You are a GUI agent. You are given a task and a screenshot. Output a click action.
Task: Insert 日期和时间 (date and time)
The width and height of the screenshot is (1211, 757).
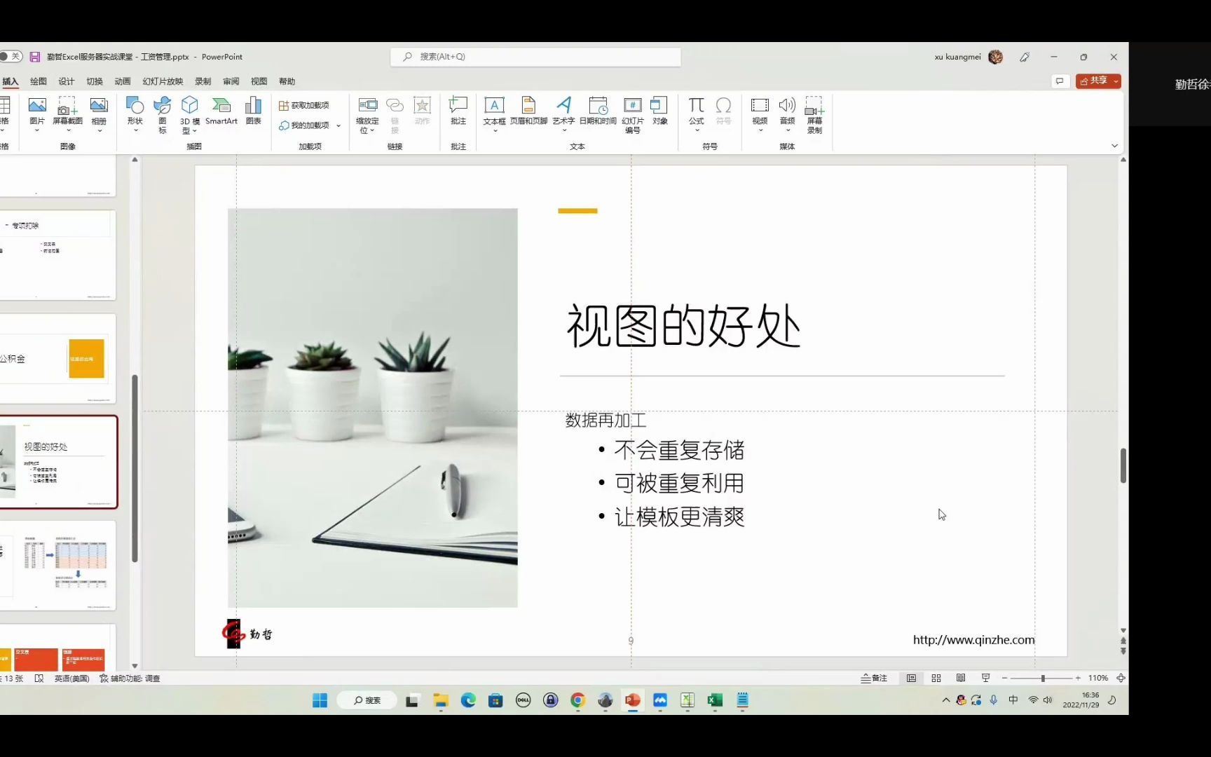pyautogui.click(x=598, y=112)
